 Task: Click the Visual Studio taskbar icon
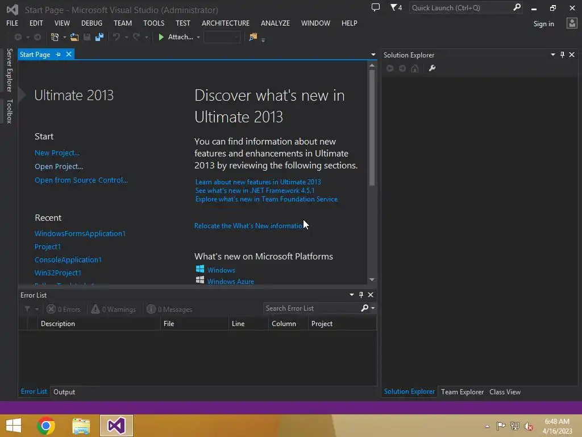pyautogui.click(x=116, y=426)
